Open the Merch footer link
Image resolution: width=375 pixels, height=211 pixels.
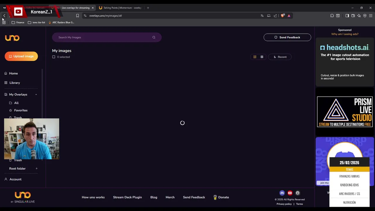point(170,197)
